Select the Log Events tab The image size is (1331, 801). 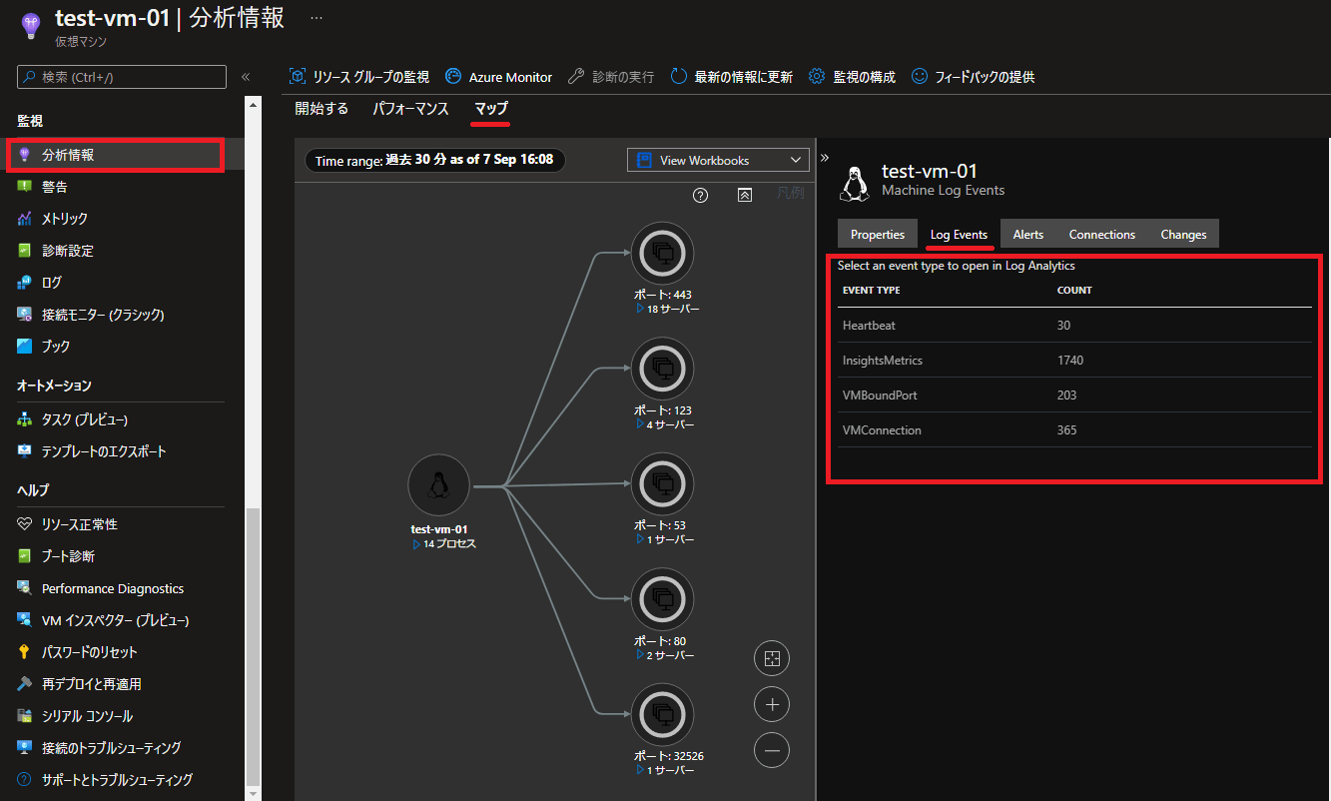tap(959, 234)
